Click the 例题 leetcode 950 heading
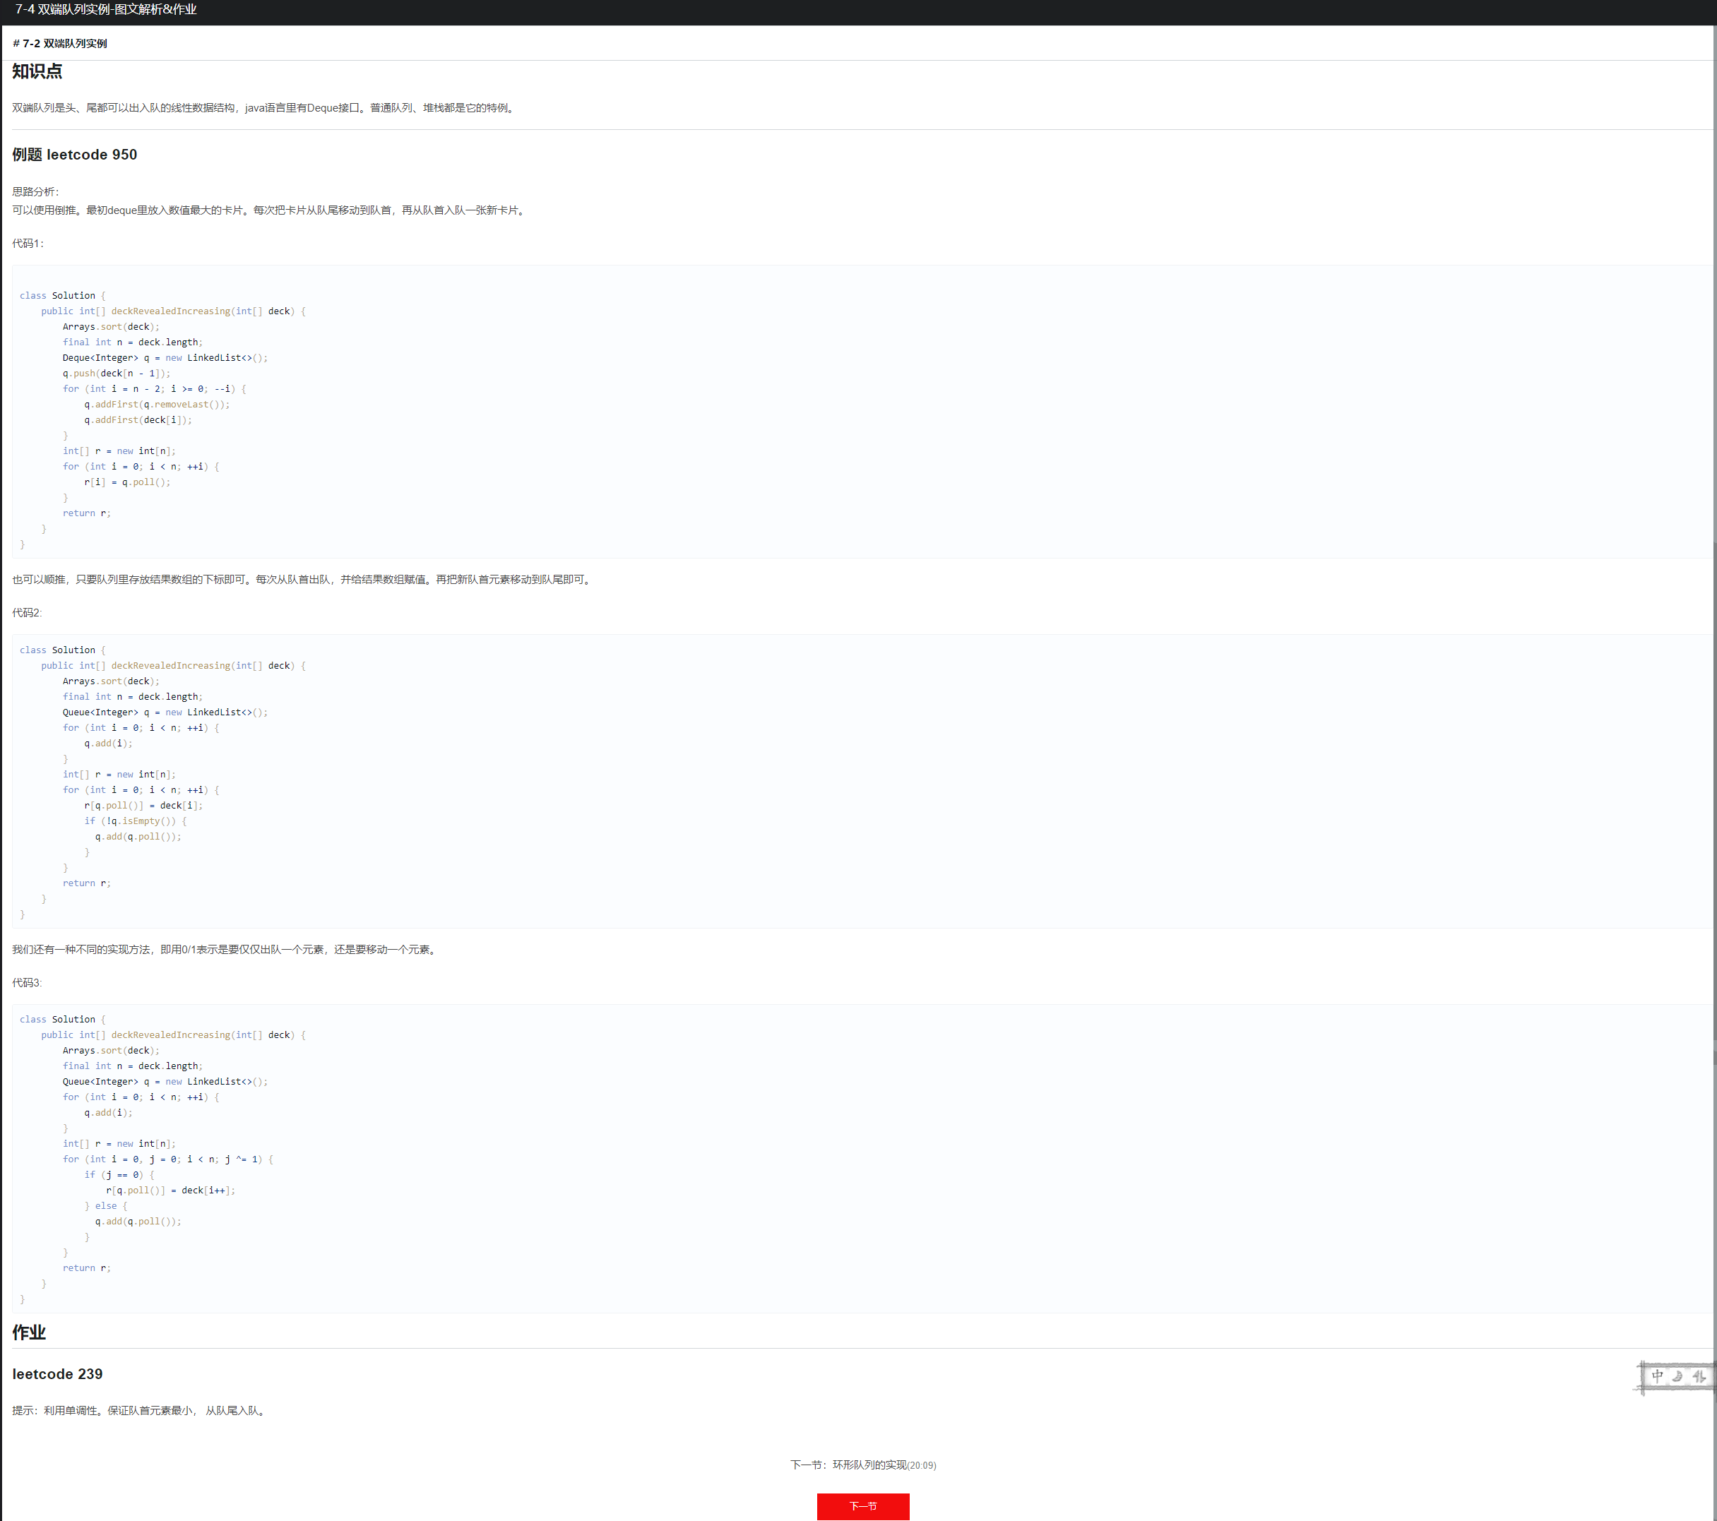This screenshot has height=1521, width=1717. coord(74,155)
